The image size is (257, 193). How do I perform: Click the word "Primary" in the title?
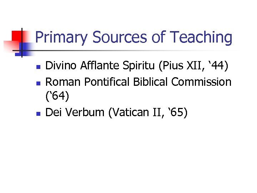pyautogui.click(x=61, y=37)
